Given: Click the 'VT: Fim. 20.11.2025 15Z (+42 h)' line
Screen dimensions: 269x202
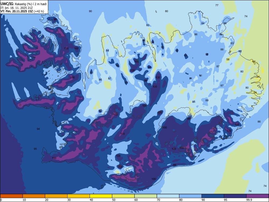Looking at the screenshot, I should click(x=22, y=12).
